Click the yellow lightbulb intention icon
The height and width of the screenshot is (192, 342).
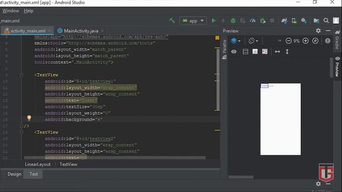pyautogui.click(x=29, y=118)
